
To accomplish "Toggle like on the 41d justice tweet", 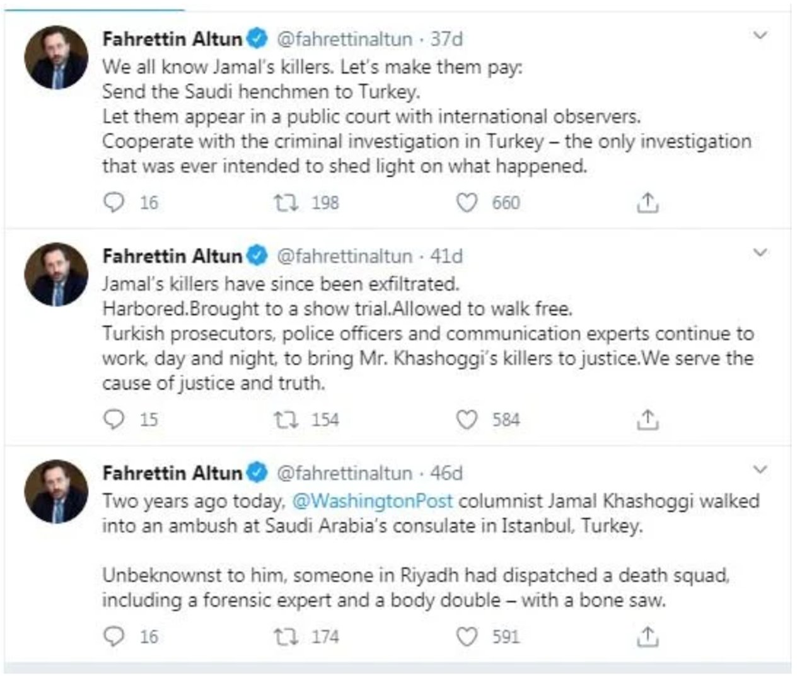I will (467, 417).
